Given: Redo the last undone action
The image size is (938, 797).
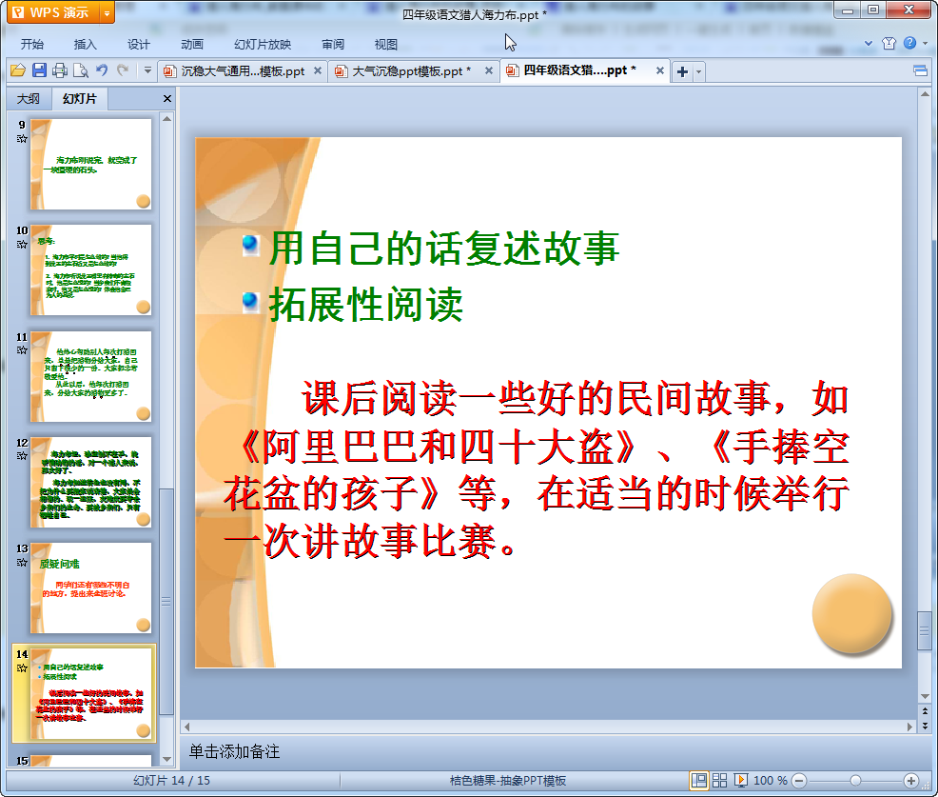Looking at the screenshot, I should click(123, 70).
